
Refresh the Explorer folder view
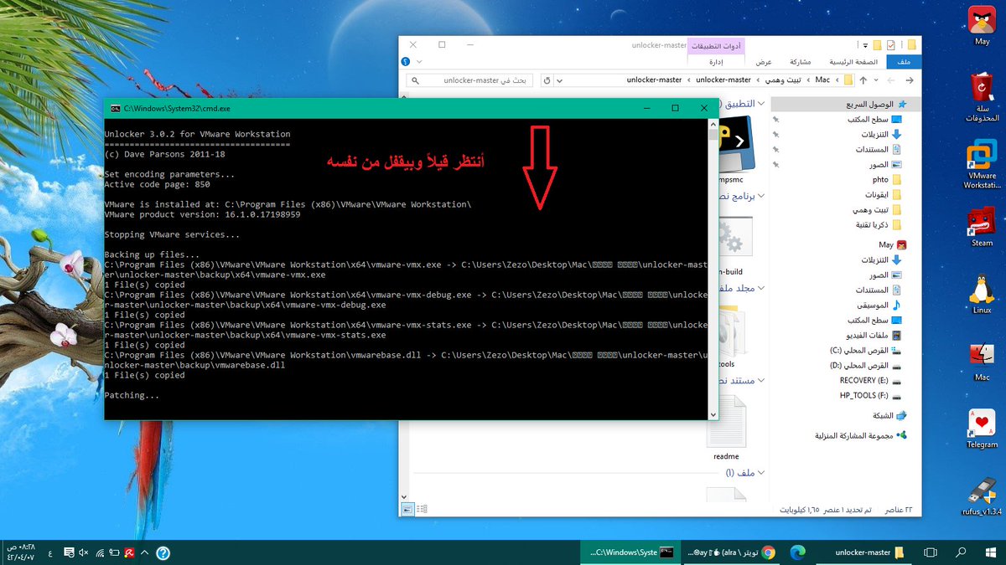click(x=547, y=80)
